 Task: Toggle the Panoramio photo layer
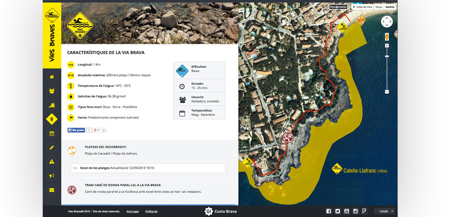[338, 7]
